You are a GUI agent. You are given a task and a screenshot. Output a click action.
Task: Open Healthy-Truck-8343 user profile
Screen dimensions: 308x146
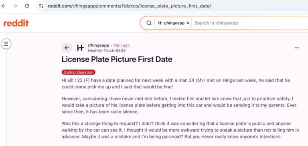pos(107,50)
